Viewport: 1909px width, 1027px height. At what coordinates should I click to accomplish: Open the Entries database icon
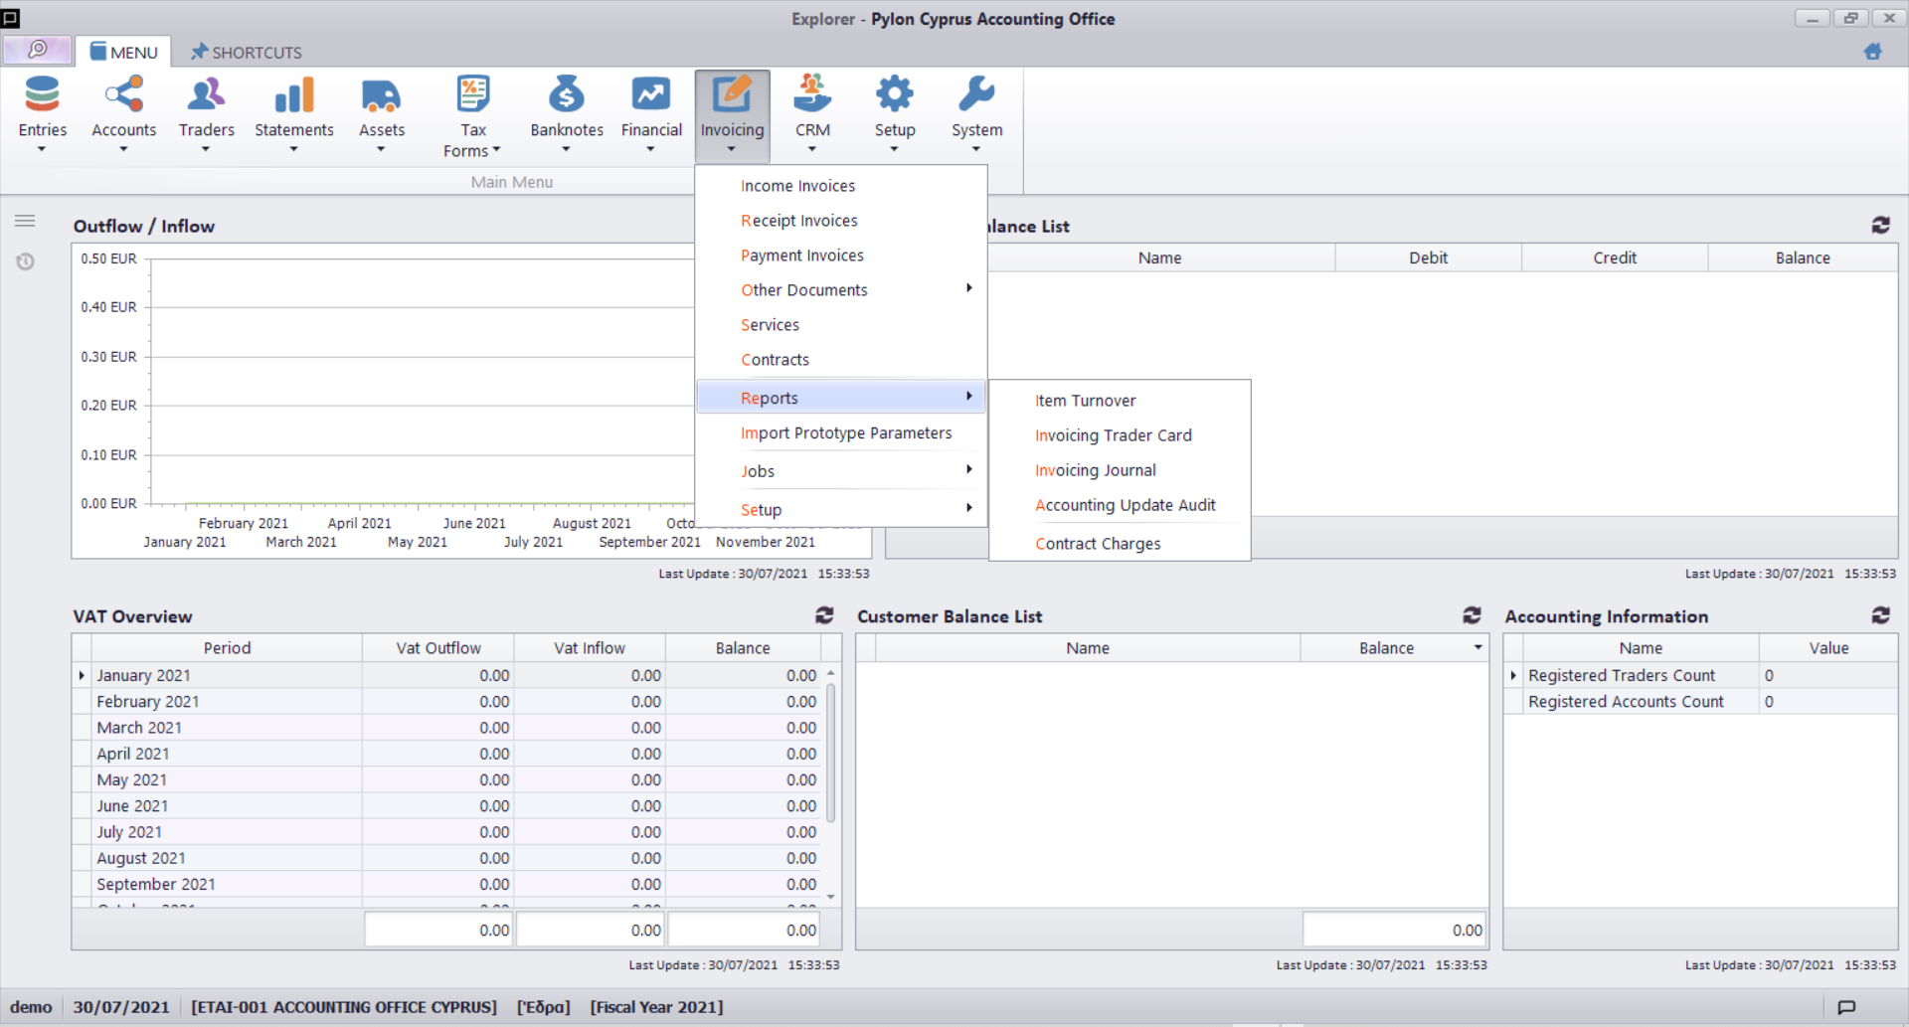(x=42, y=95)
